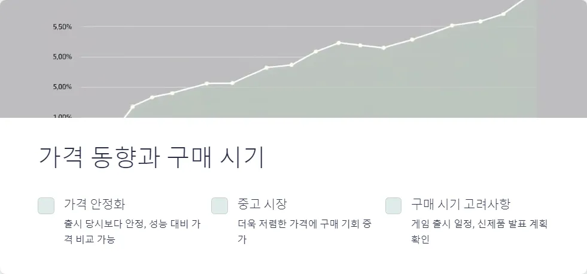Click the 5,50% axis label
This screenshot has height=274, width=587.
coord(62,27)
